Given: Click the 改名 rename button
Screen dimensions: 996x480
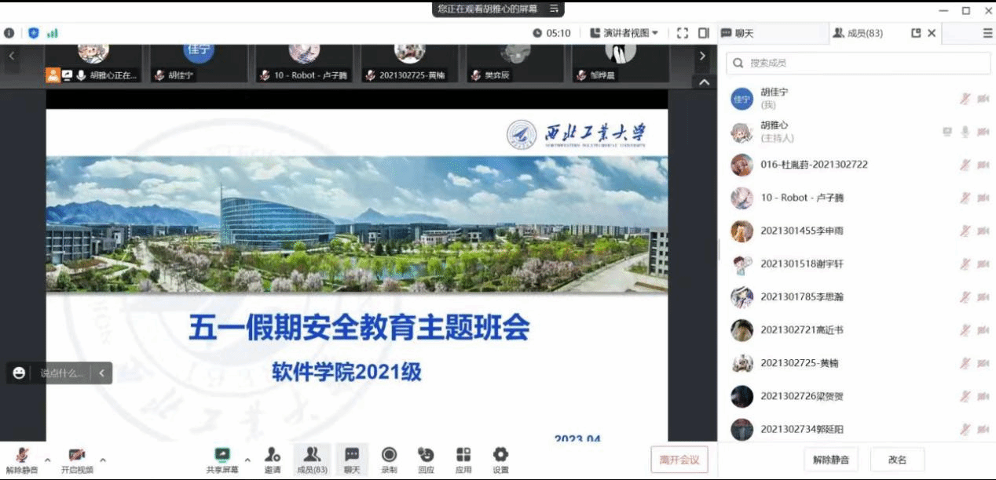Looking at the screenshot, I should click(897, 460).
